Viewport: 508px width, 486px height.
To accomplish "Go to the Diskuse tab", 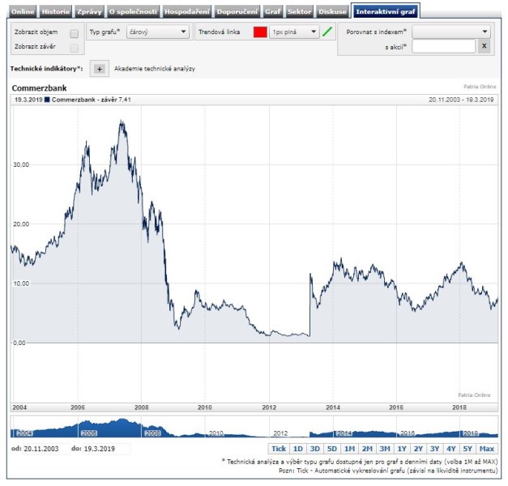I will coord(333,11).
